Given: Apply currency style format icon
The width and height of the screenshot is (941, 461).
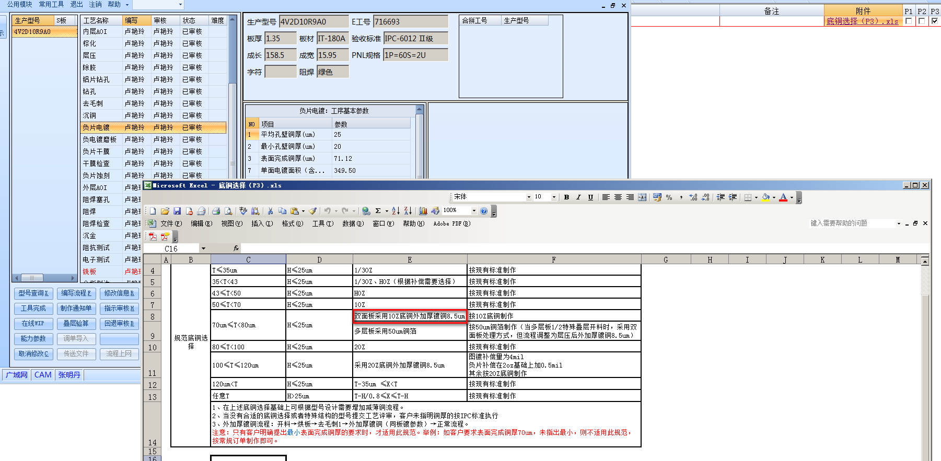Looking at the screenshot, I should coord(657,197).
